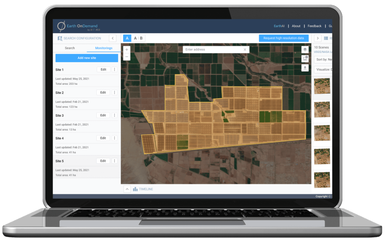Screen dimensions: 385x241
Task: Zoom out on the map
Action: click(127, 57)
